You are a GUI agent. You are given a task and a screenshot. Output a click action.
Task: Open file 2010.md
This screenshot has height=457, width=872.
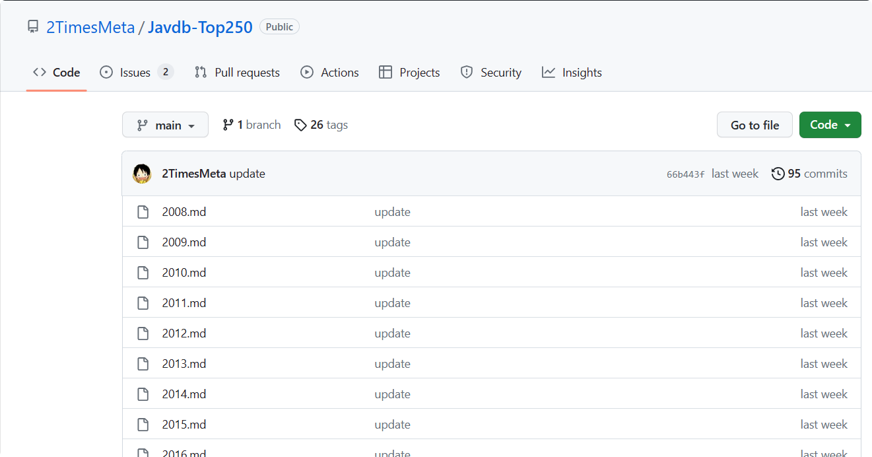pos(184,273)
